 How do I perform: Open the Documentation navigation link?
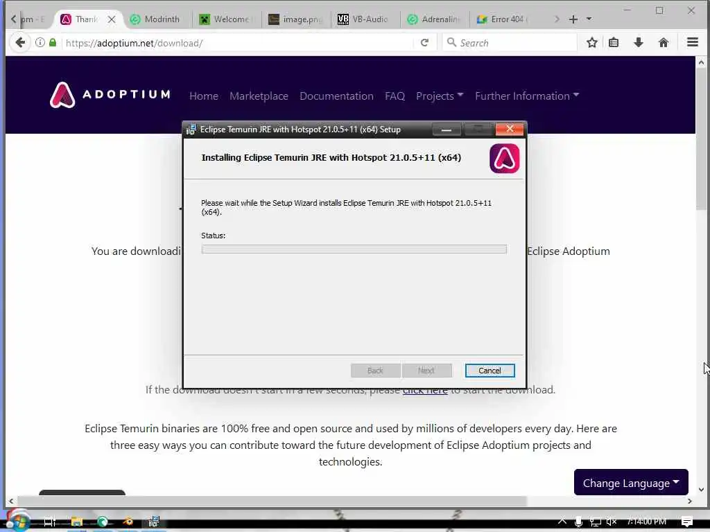coord(336,96)
